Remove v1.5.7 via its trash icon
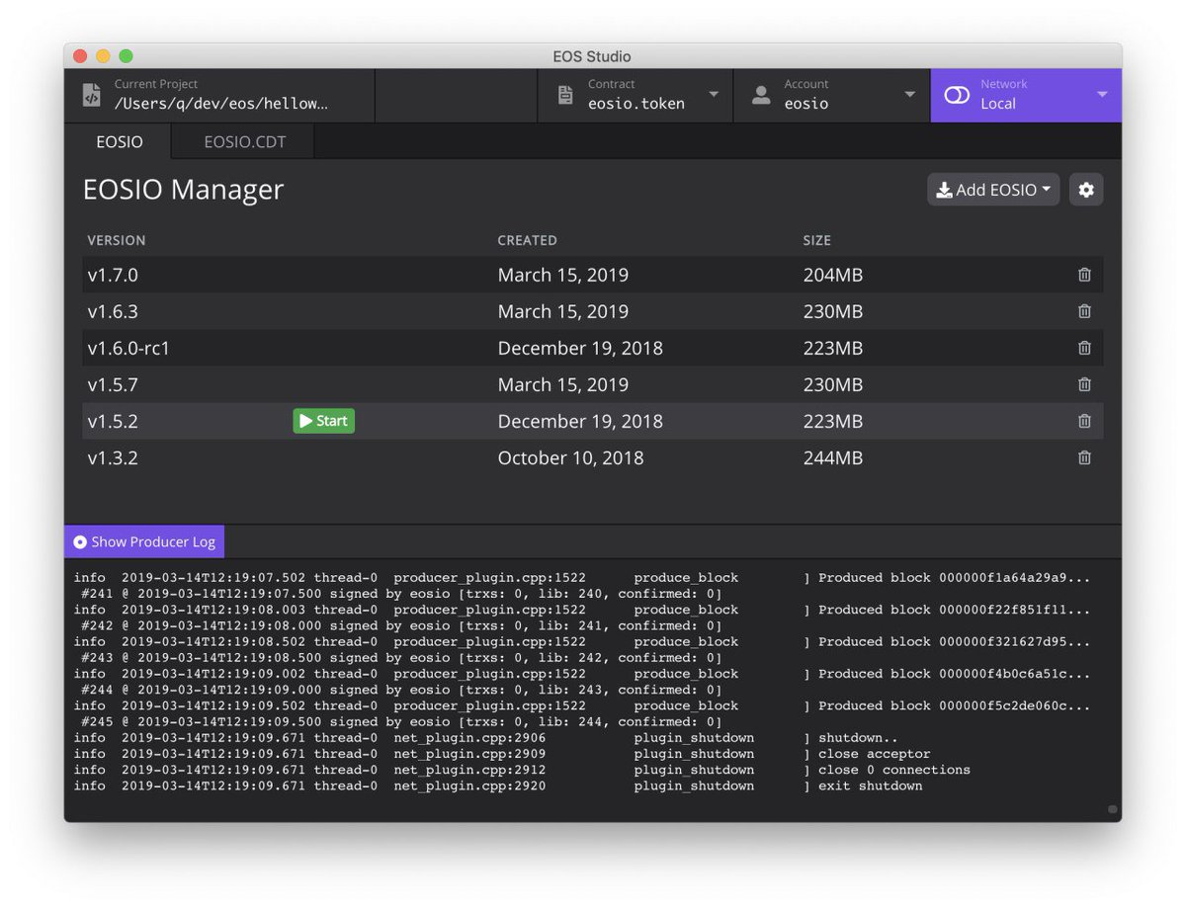The width and height of the screenshot is (1186, 907). pyautogui.click(x=1083, y=384)
